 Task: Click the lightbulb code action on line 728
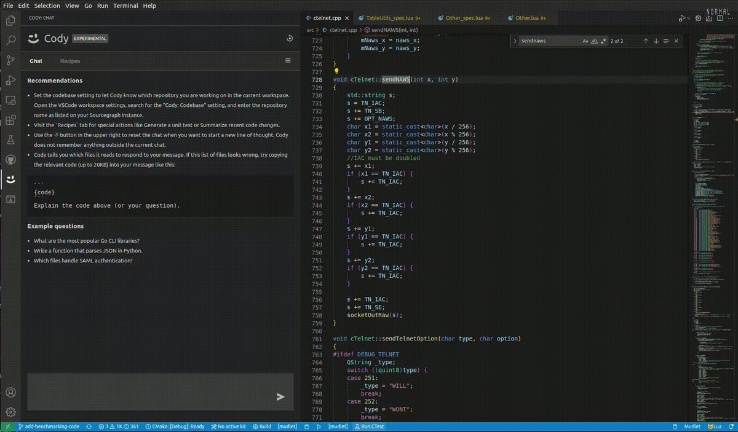tap(336, 71)
